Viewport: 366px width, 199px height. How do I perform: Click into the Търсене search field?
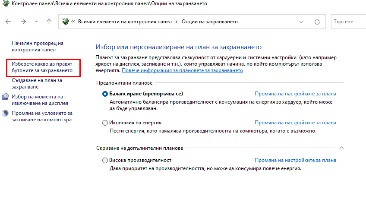(349, 22)
